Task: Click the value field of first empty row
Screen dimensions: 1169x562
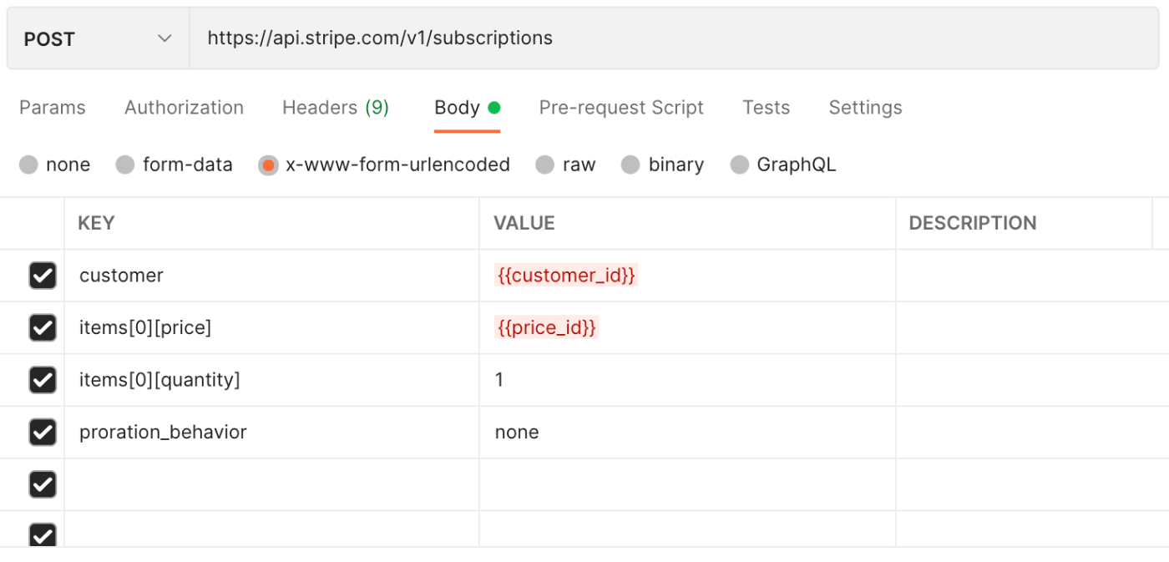Action: [x=687, y=484]
